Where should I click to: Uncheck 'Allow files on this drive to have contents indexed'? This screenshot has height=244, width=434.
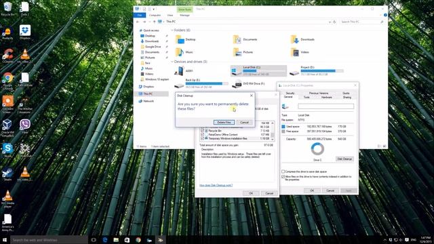point(283,176)
